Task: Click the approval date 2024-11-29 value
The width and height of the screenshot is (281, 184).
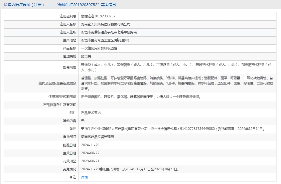Action: click(90, 145)
